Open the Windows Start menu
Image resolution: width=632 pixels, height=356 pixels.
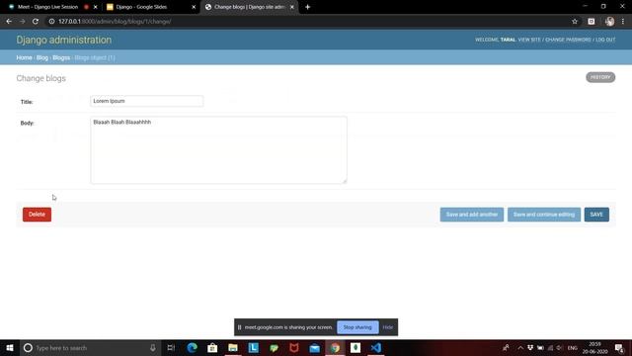10,348
